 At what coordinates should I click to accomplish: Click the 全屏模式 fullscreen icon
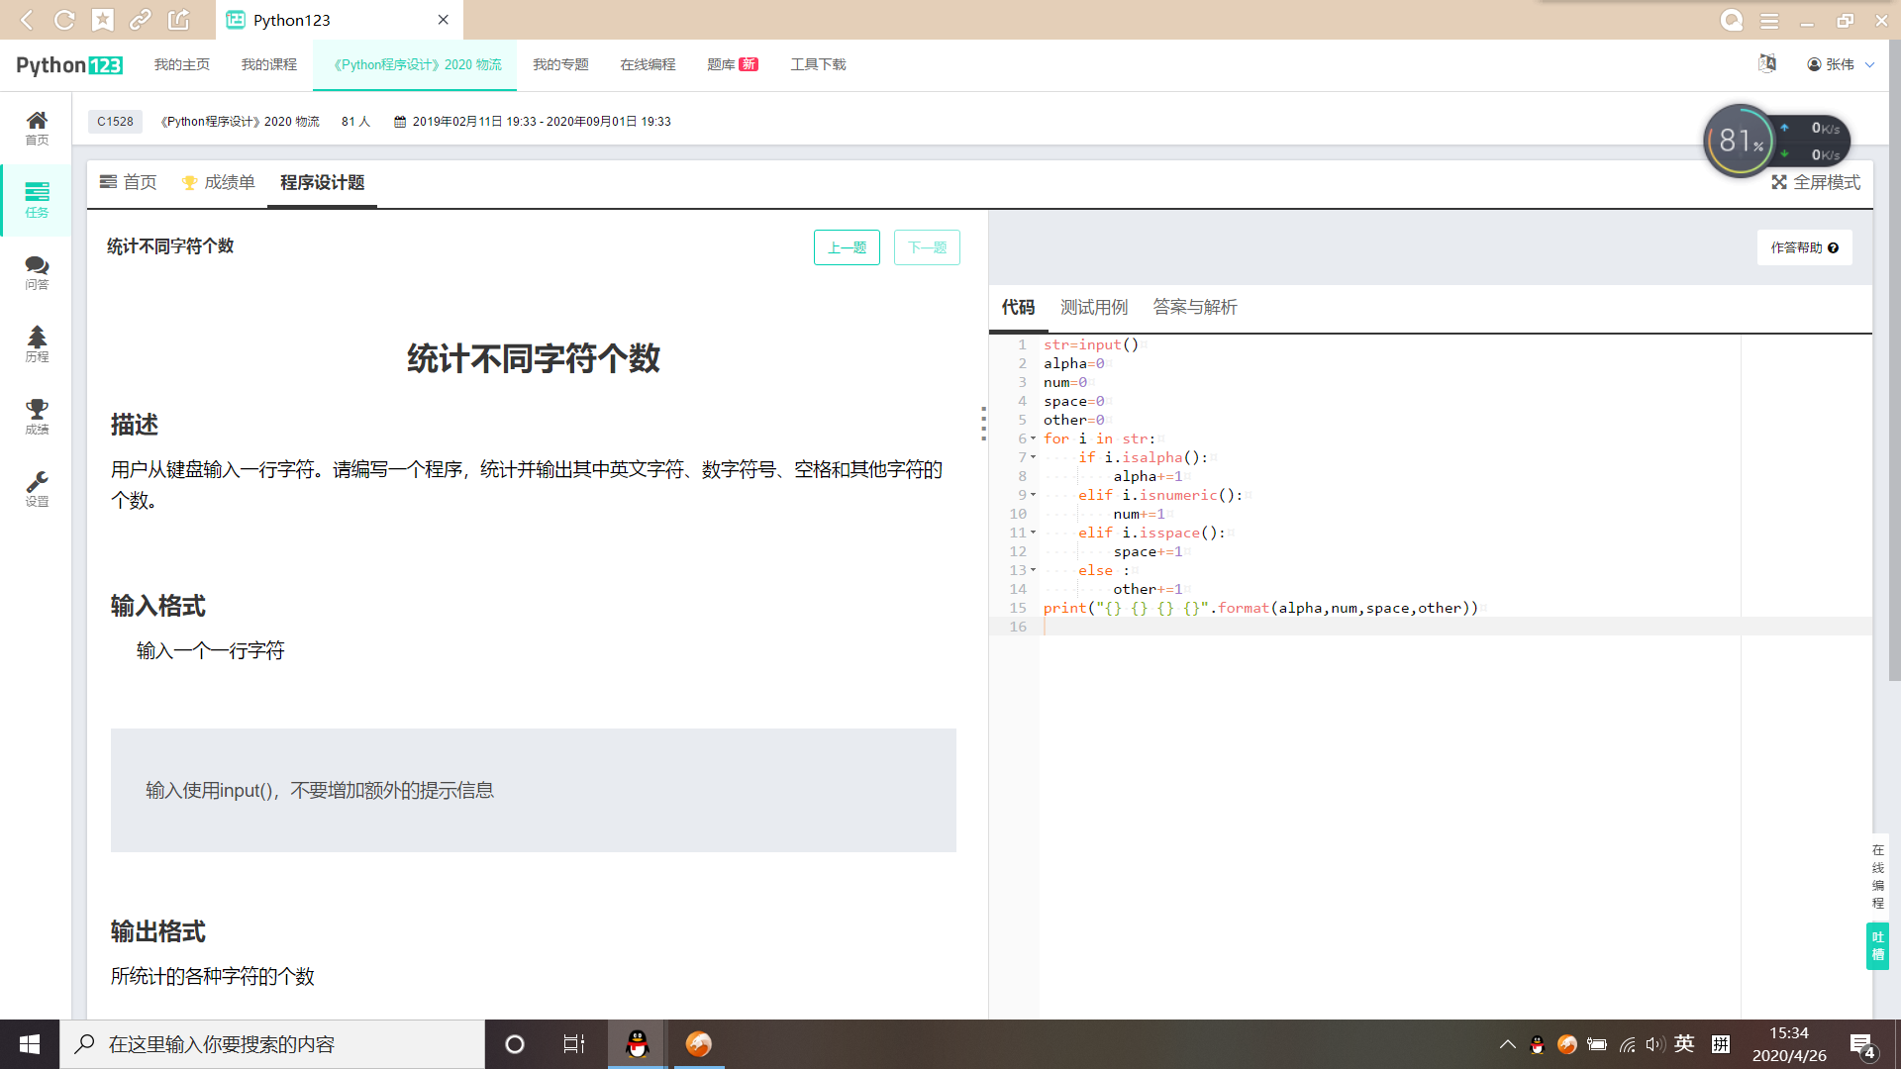[1779, 182]
